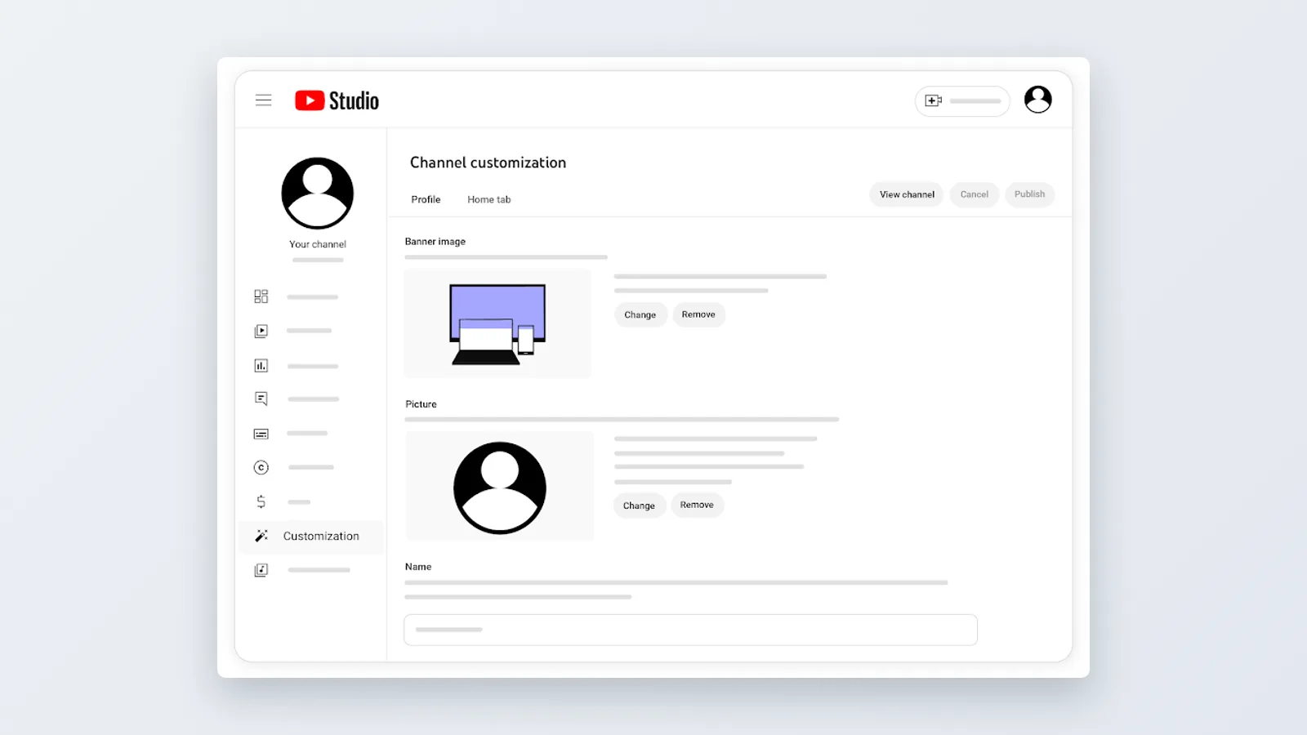Remove the banner image

click(698, 314)
